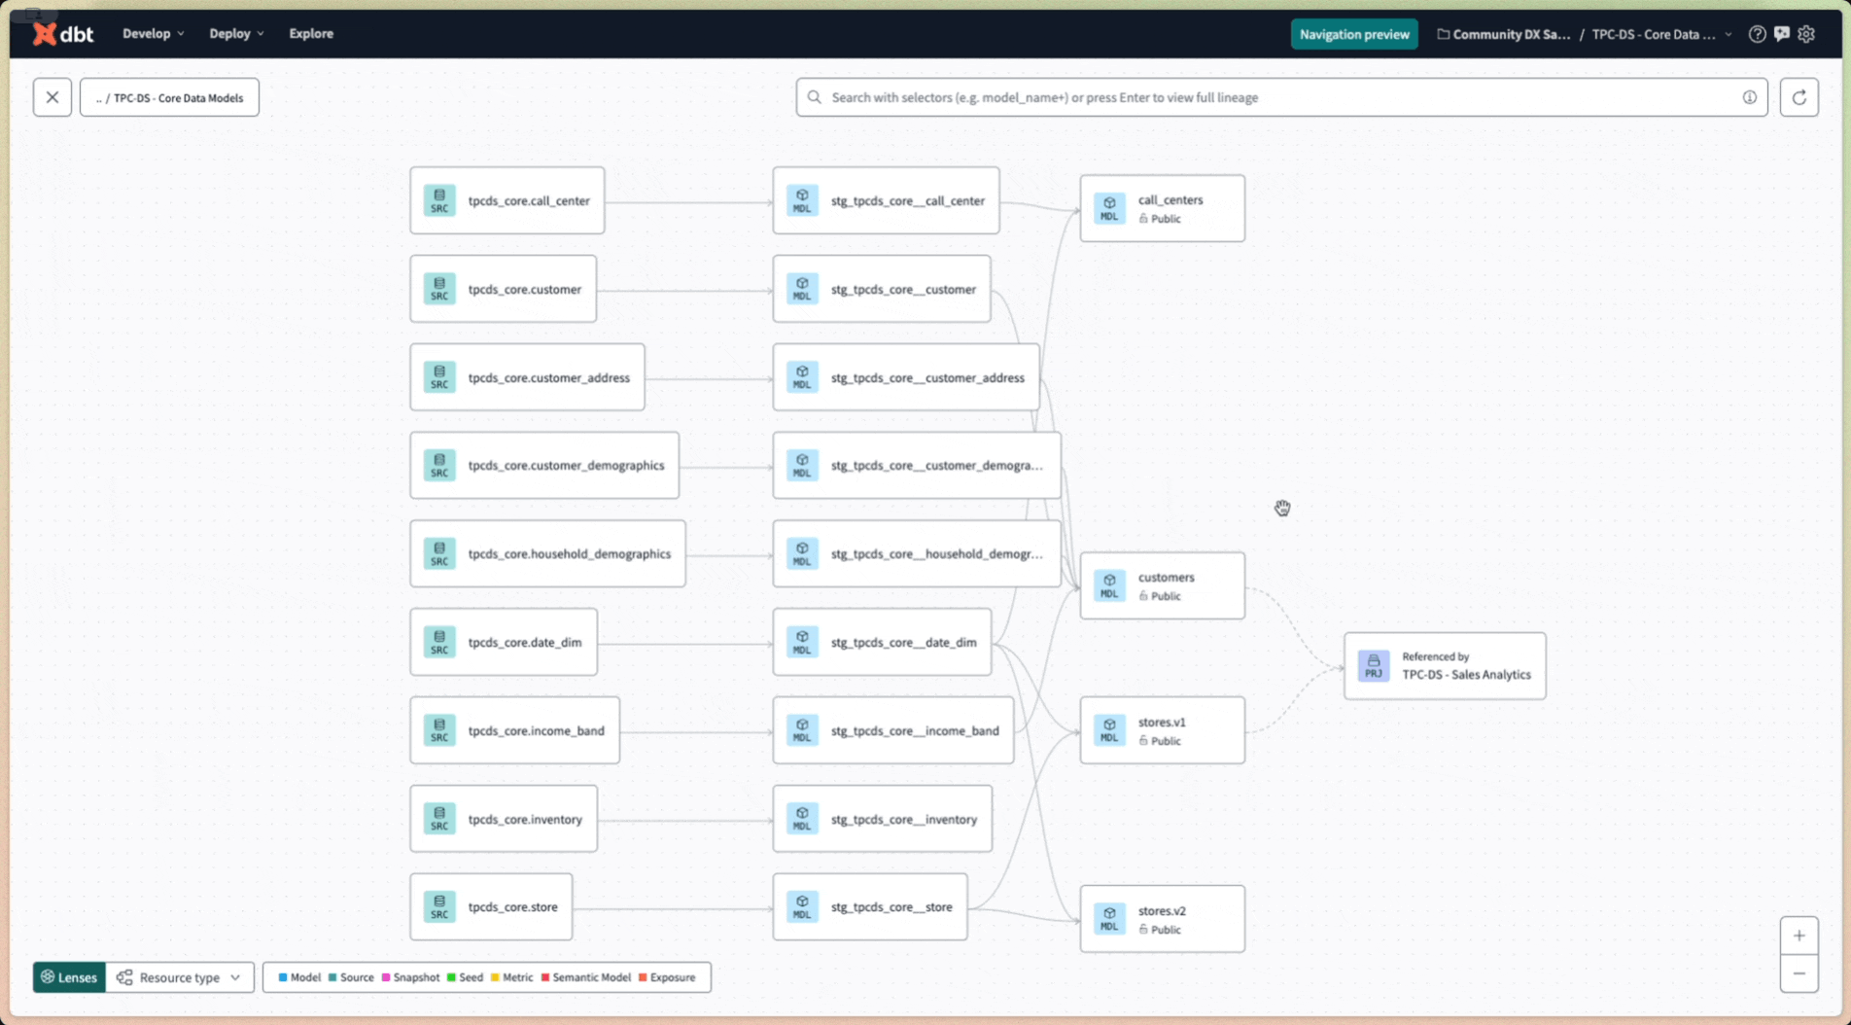Click the refresh lineage icon
The width and height of the screenshot is (1851, 1025).
point(1799,97)
